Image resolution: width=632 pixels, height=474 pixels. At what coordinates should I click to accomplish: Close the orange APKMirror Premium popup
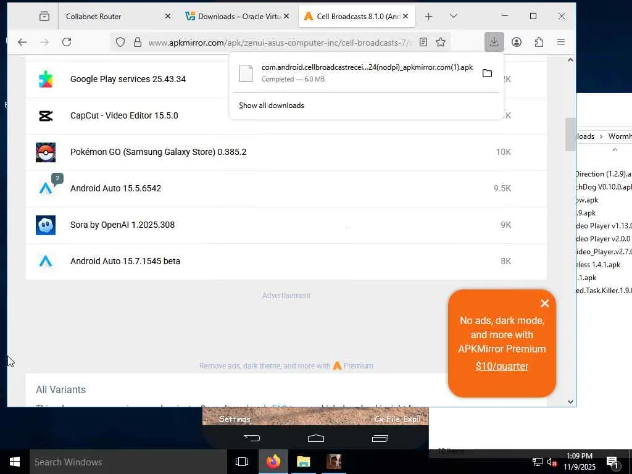point(544,303)
